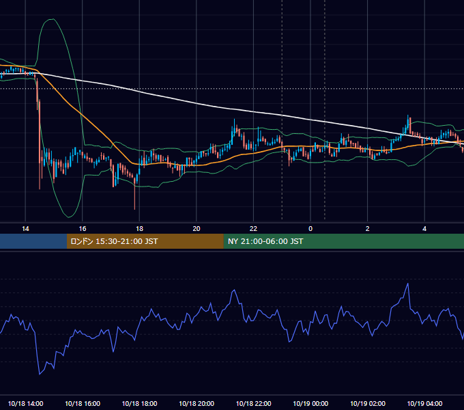
Task: Click the upper Bollinger band peak near 15:00
Action: pyautogui.click(x=52, y=19)
